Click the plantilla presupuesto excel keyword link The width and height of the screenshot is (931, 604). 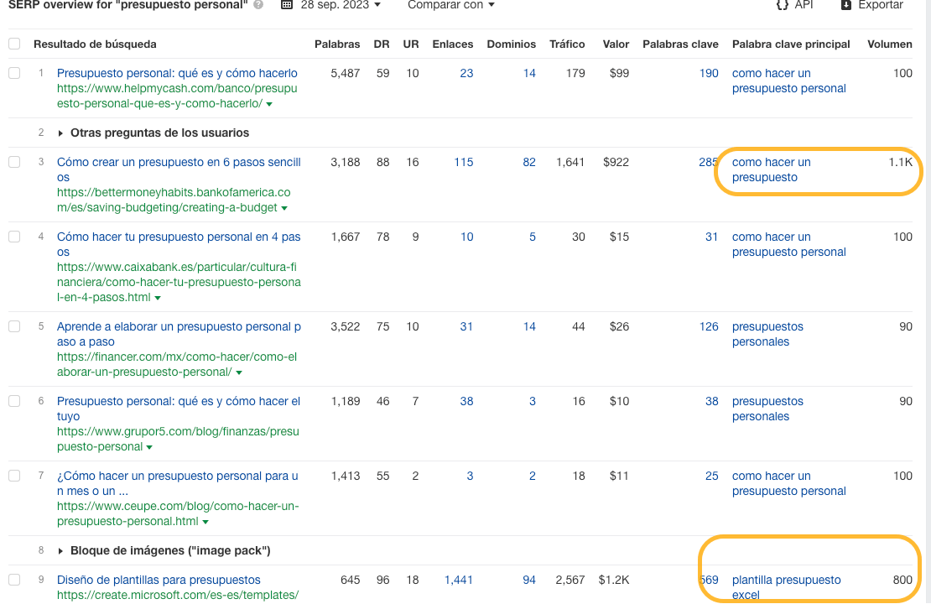click(787, 587)
